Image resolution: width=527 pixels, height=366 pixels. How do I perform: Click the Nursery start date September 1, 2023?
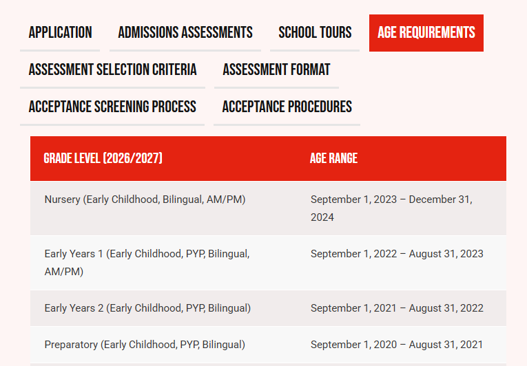pos(354,200)
